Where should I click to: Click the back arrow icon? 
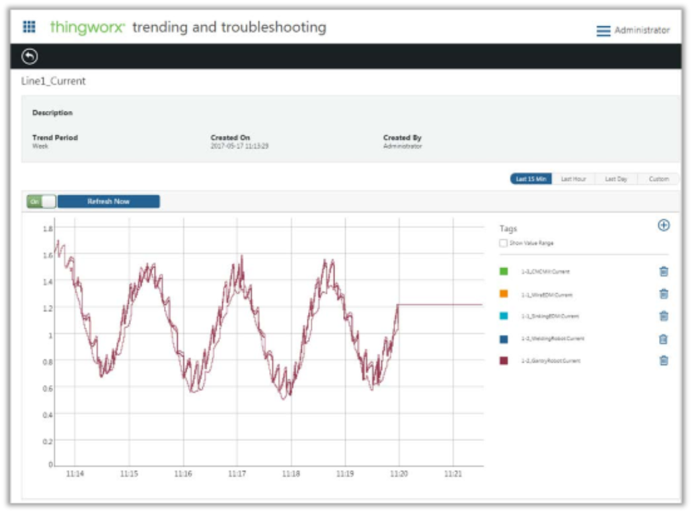pos(30,57)
